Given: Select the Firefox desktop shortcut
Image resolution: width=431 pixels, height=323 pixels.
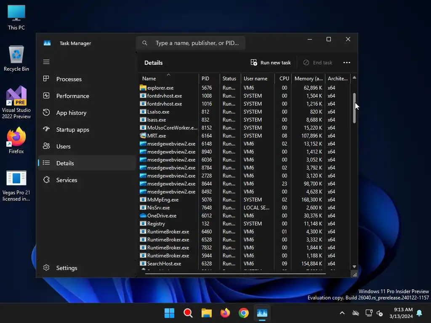Looking at the screenshot, I should pyautogui.click(x=16, y=140).
